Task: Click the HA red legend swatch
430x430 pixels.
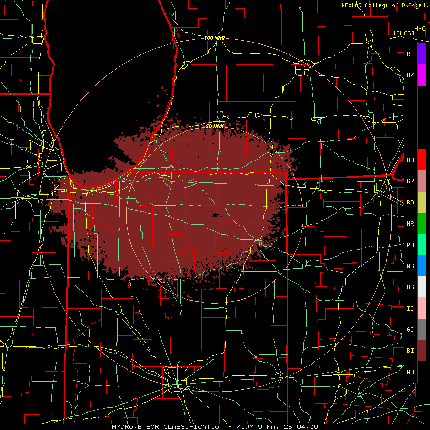Action: pyautogui.click(x=422, y=160)
